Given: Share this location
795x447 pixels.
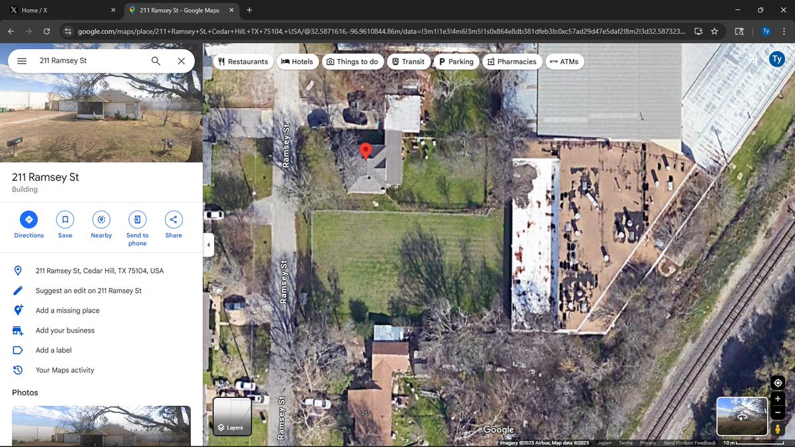Looking at the screenshot, I should pos(174,225).
